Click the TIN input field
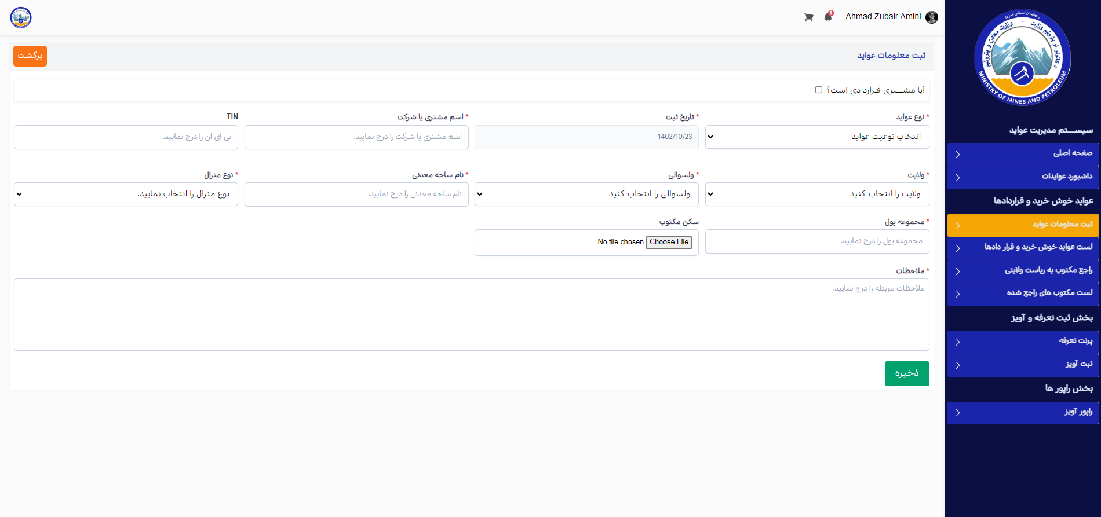1101x517 pixels. click(126, 137)
